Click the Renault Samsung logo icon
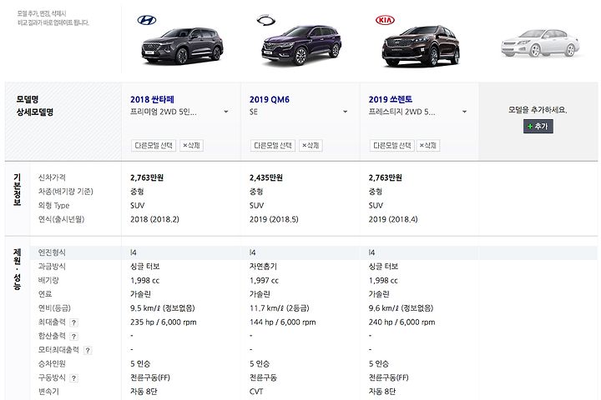The width and height of the screenshot is (601, 400). click(266, 20)
